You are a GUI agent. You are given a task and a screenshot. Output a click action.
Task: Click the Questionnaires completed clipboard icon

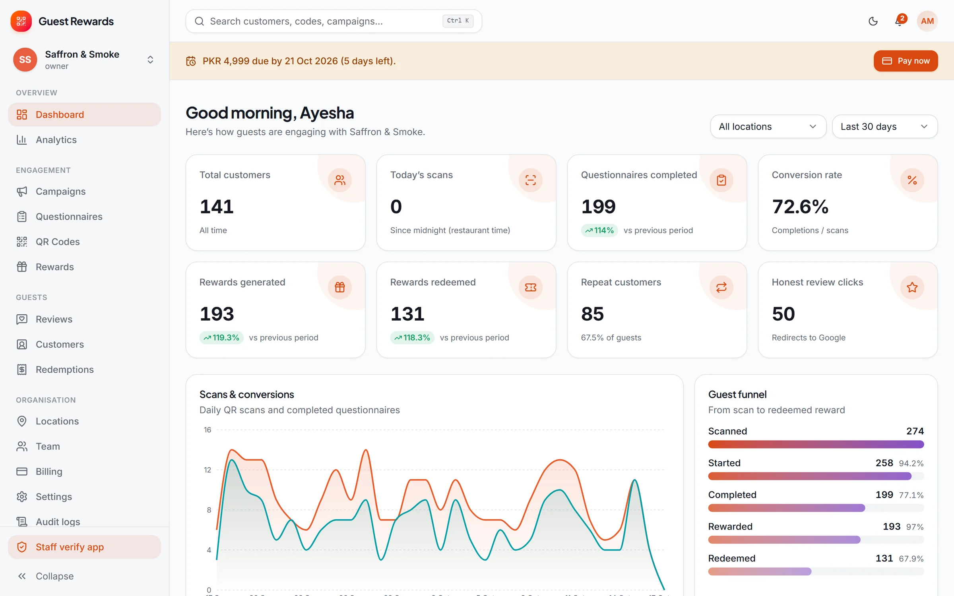click(721, 180)
